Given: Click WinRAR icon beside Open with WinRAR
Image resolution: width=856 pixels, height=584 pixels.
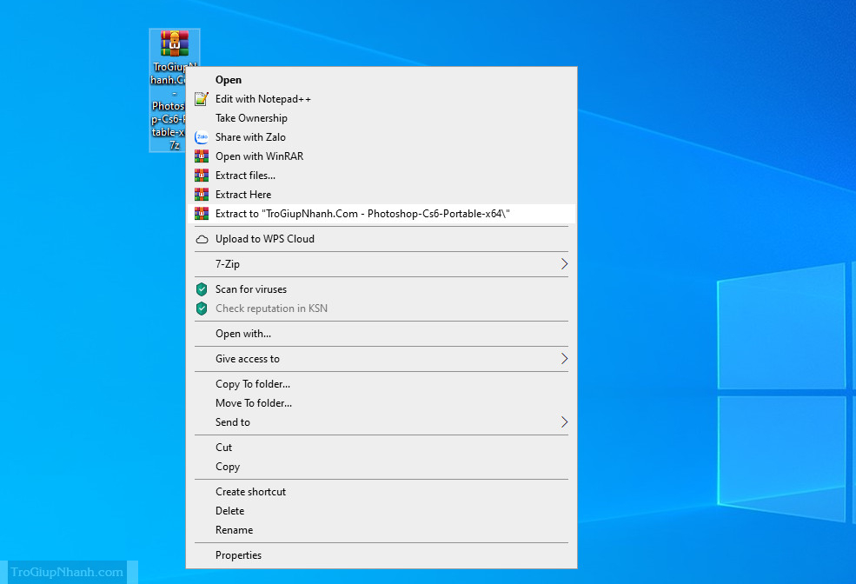Looking at the screenshot, I should click(x=202, y=156).
